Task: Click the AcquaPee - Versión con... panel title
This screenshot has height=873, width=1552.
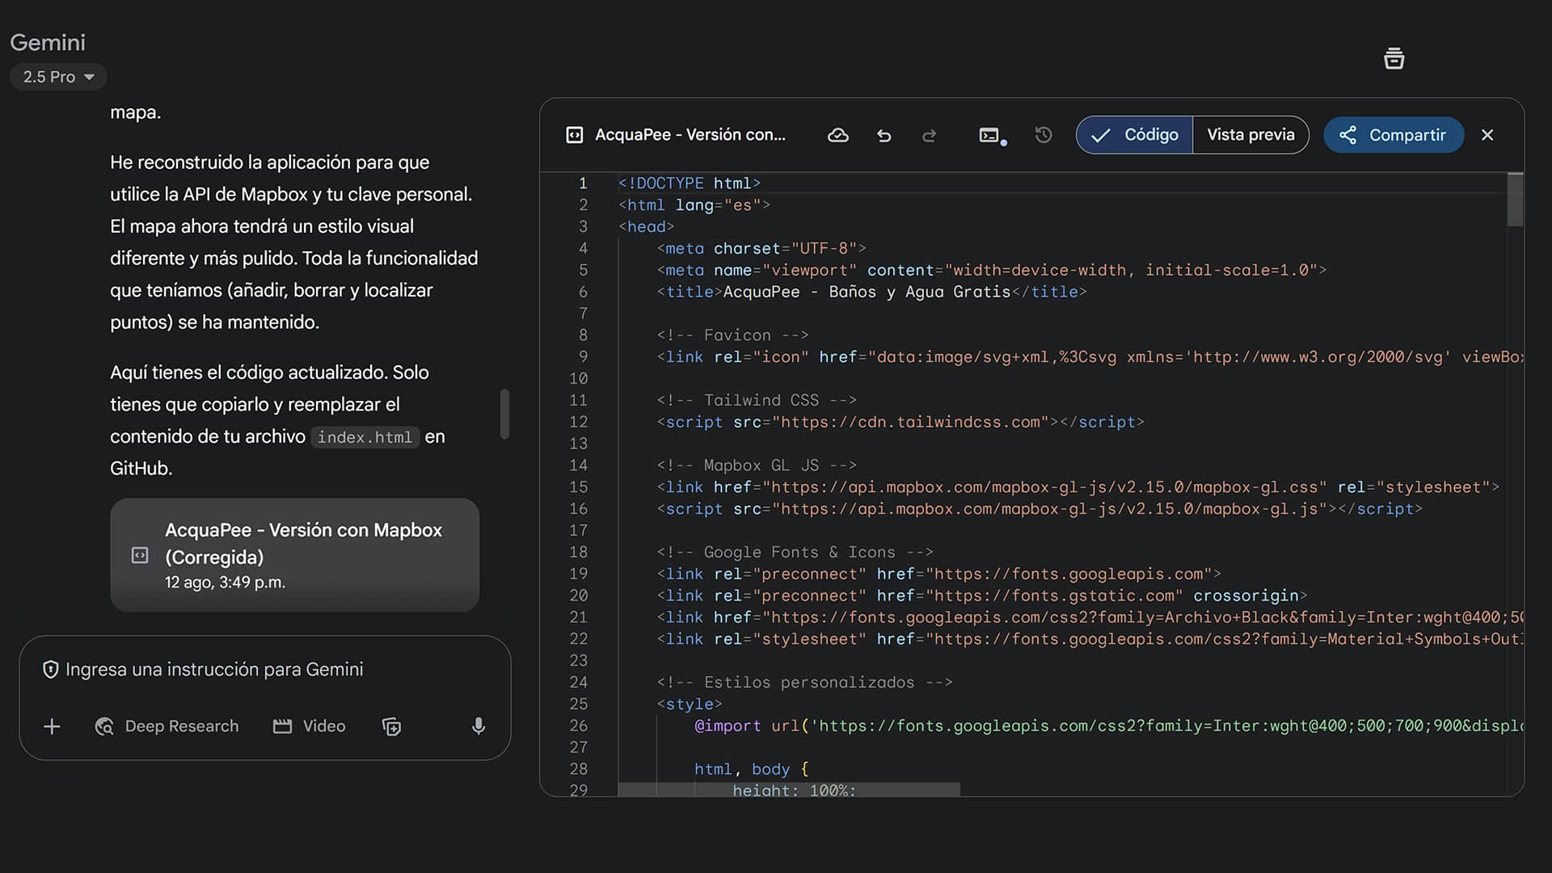Action: pyautogui.click(x=690, y=135)
